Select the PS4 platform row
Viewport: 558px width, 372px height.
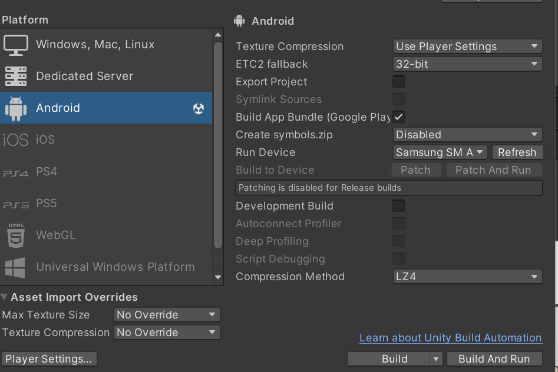pyautogui.click(x=106, y=171)
